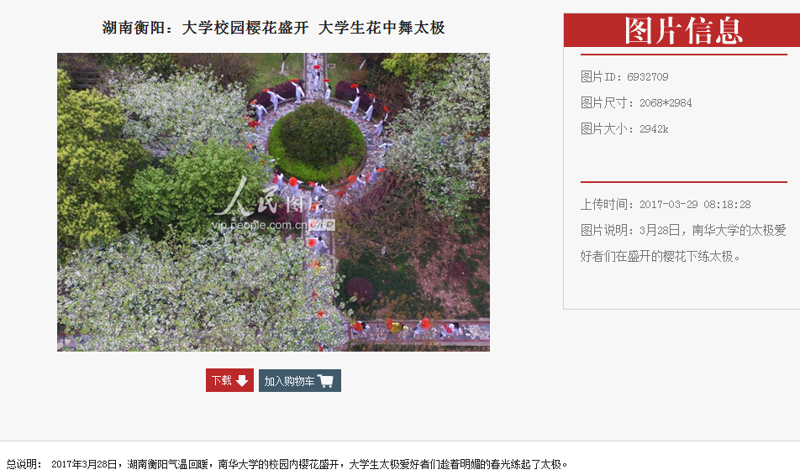The image size is (800, 475).
Task: Select the 图片ID：6932709 text
Action: 624,77
